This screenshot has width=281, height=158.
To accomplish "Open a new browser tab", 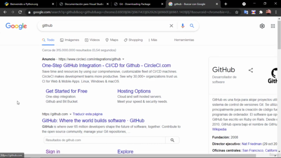I will (x=226, y=4).
